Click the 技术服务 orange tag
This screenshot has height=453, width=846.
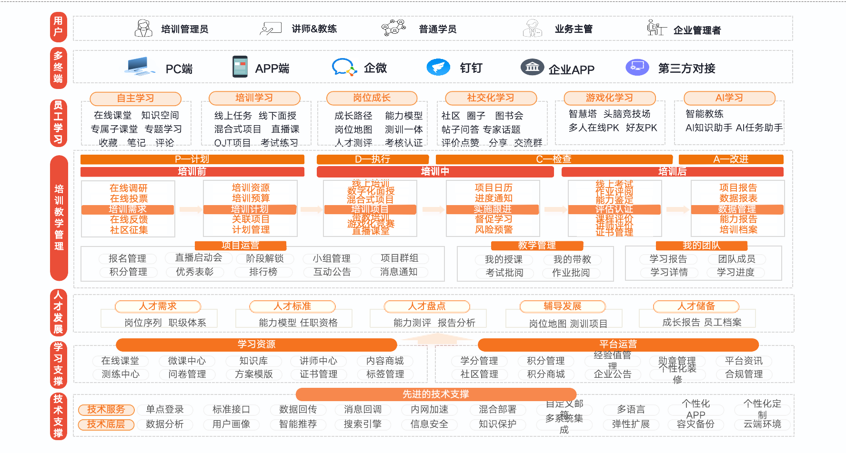coord(106,410)
